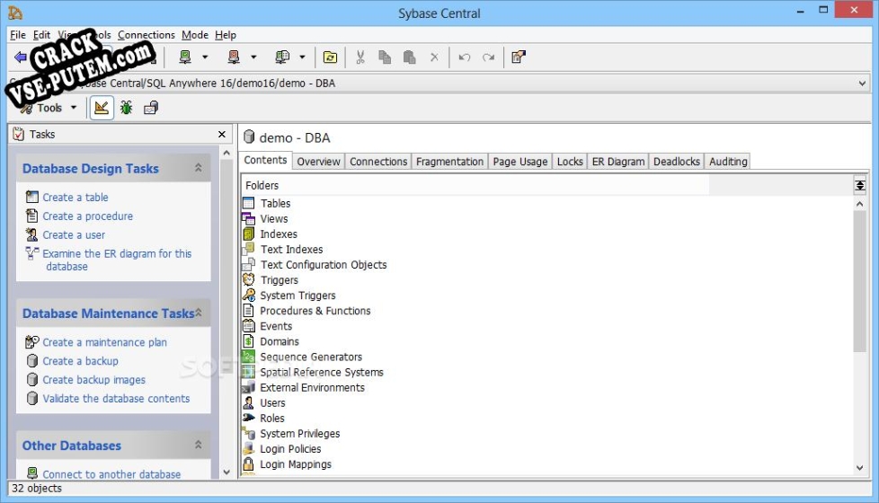Click the Disconnect toolbar icon

click(x=234, y=57)
